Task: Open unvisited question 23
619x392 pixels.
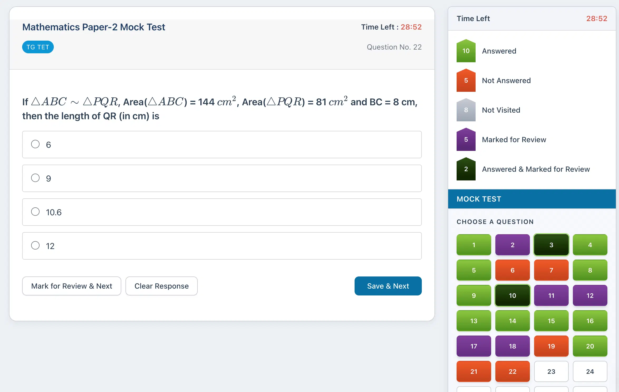Action: [x=551, y=371]
